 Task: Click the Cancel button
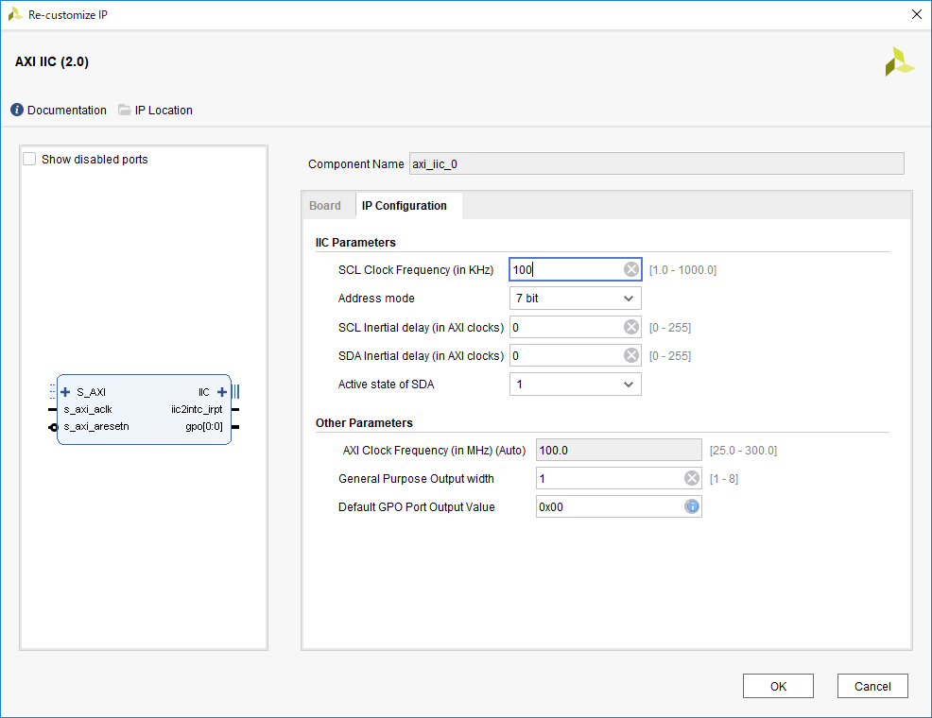[872, 686]
